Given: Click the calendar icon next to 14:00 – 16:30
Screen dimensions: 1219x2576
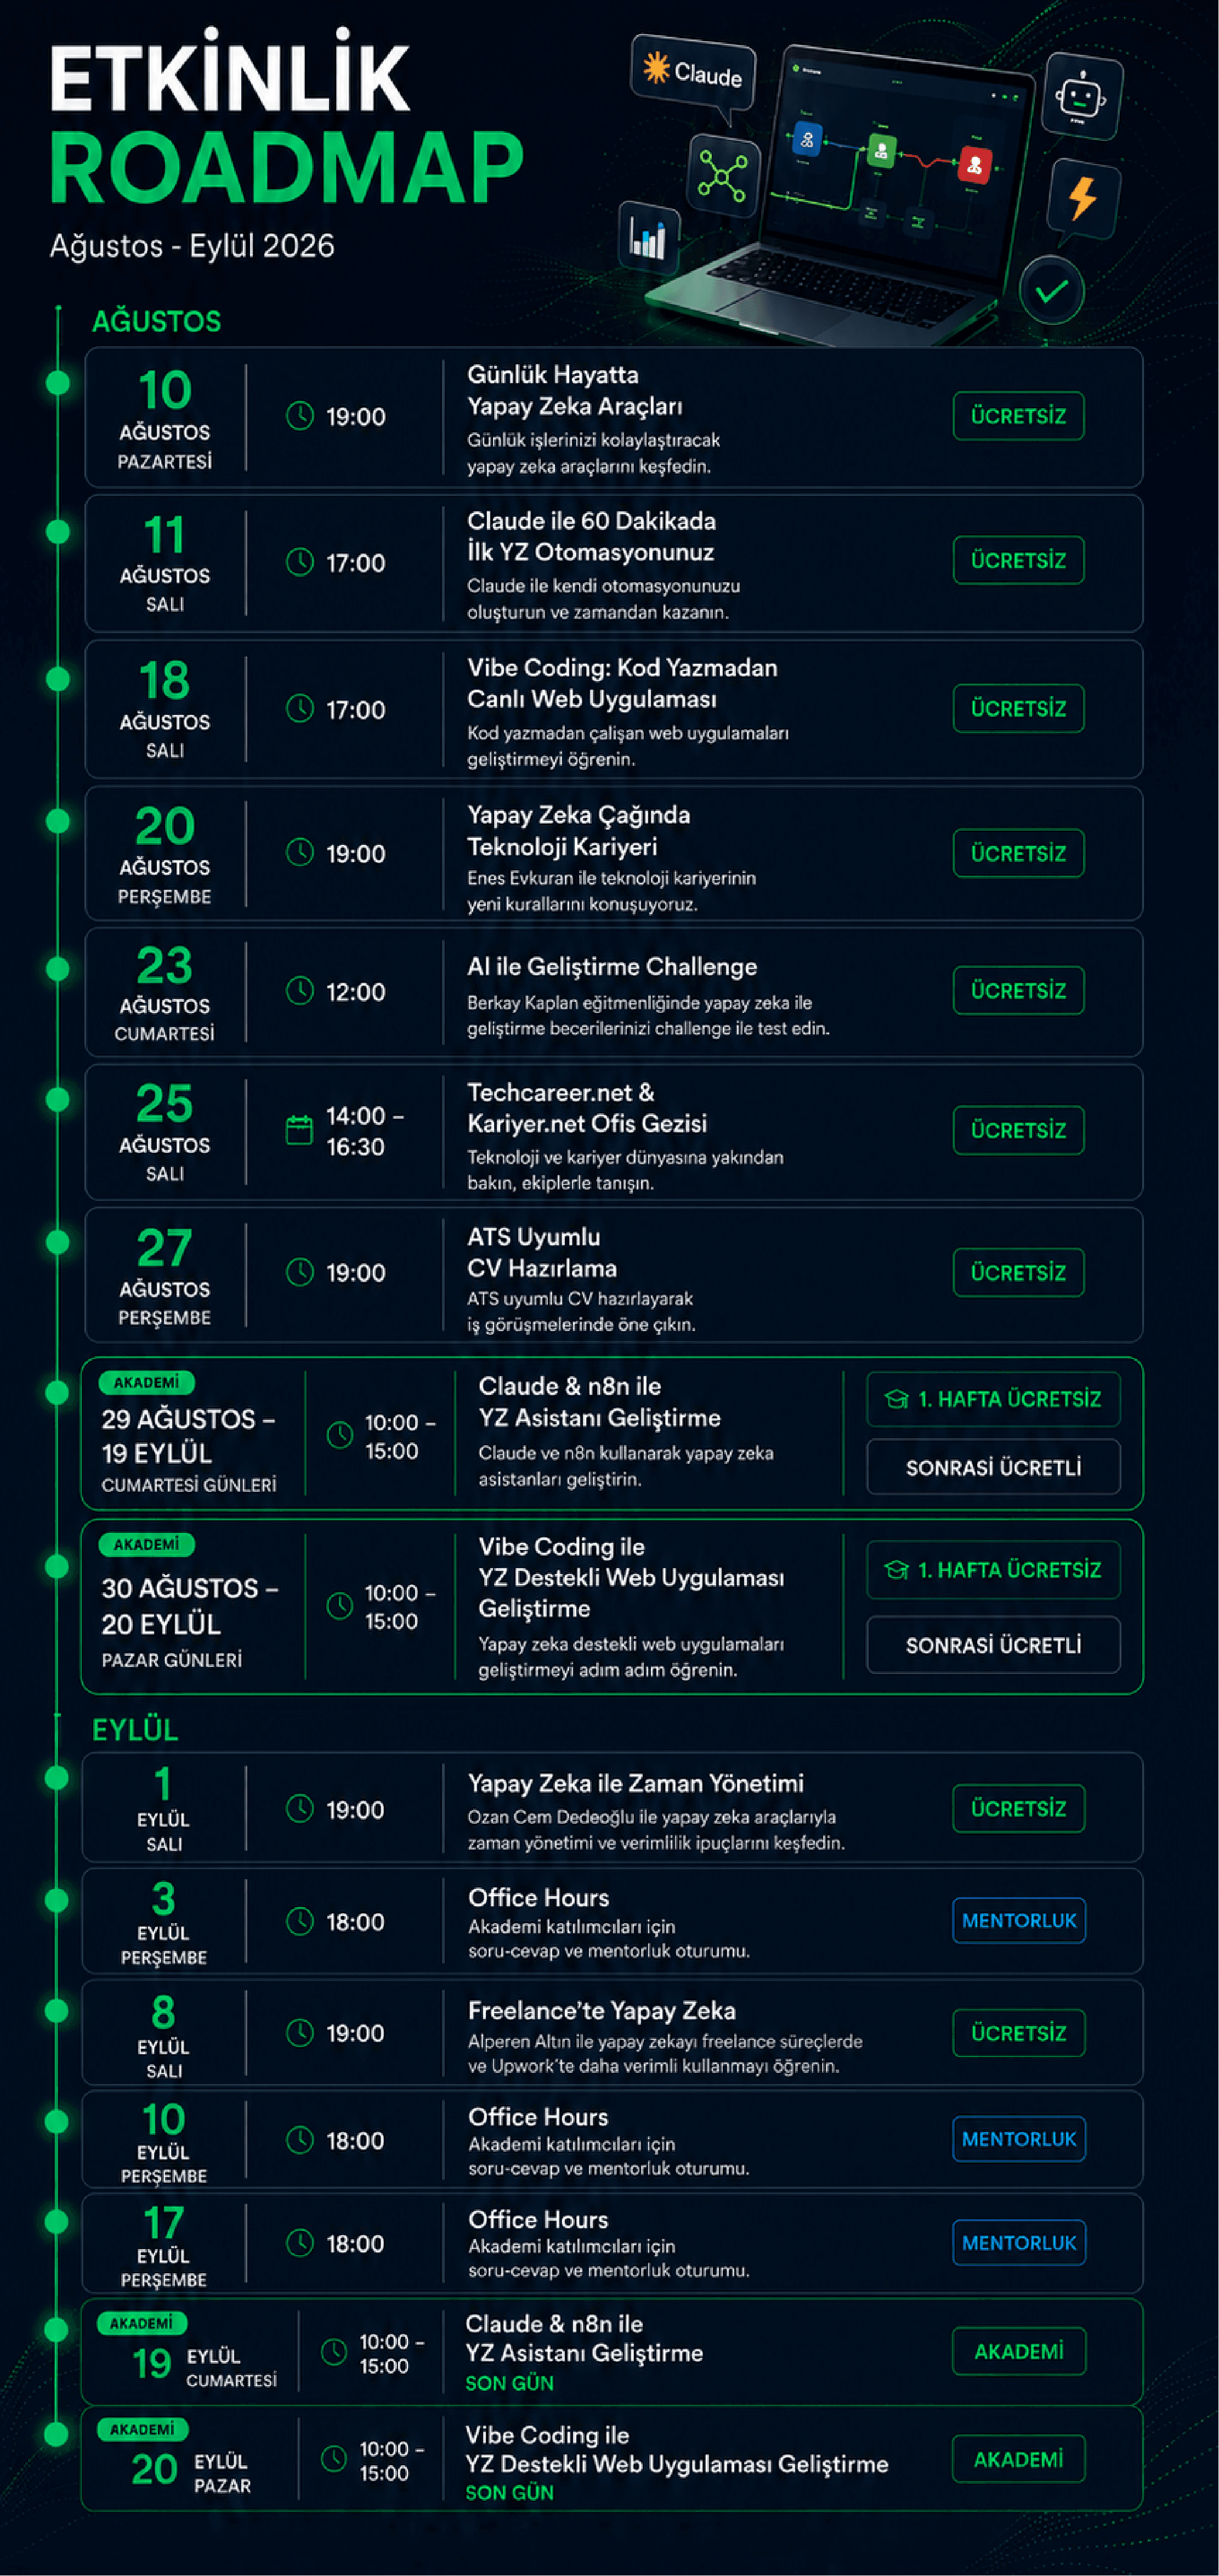Looking at the screenshot, I should pos(299,1130).
